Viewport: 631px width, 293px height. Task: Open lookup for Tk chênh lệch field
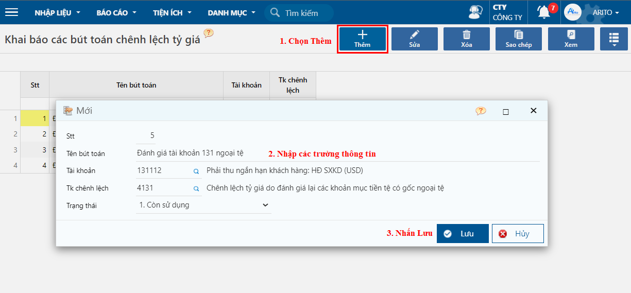196,188
